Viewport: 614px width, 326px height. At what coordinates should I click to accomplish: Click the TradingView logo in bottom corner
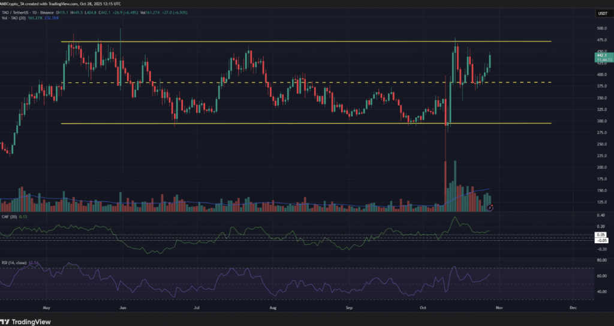pos(23,319)
